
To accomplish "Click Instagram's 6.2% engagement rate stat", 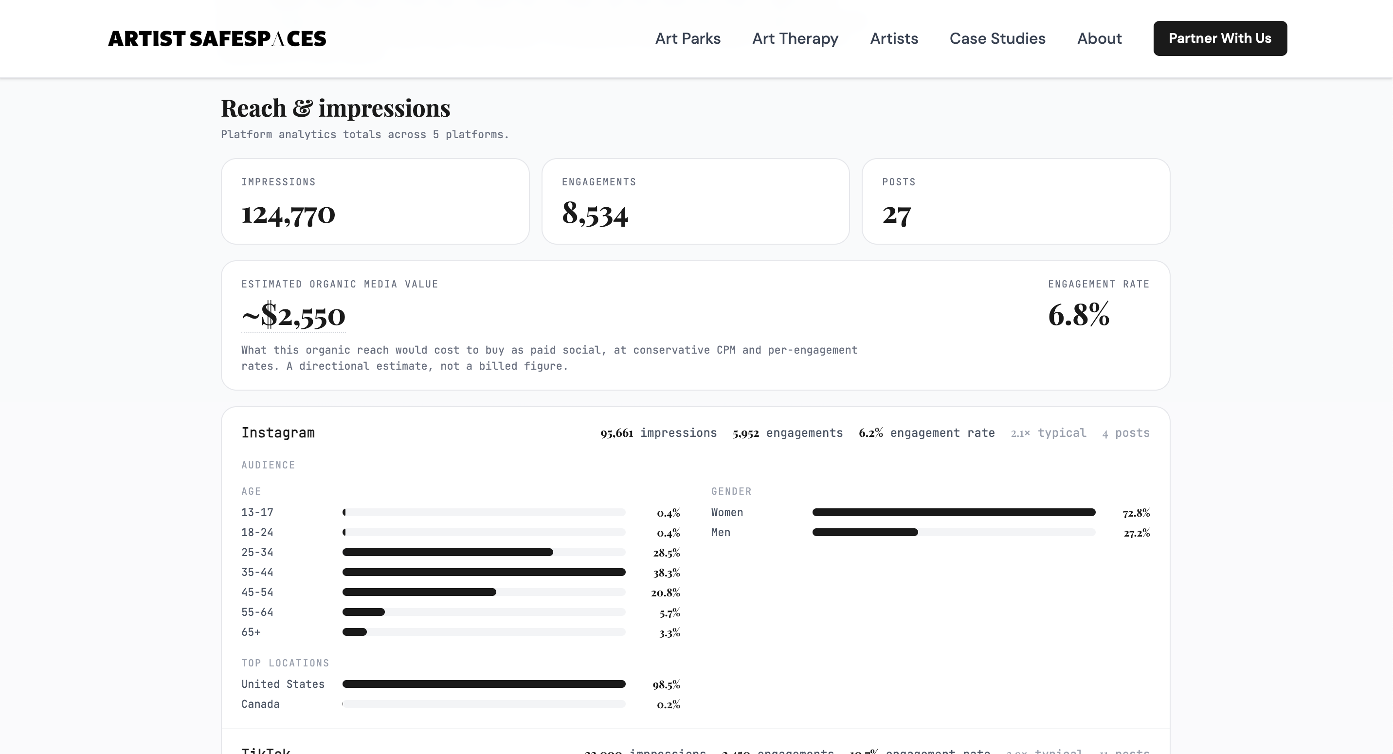I will (x=927, y=433).
